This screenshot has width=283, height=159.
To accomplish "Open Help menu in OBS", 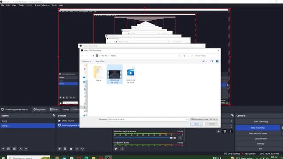I will click(61, 5).
